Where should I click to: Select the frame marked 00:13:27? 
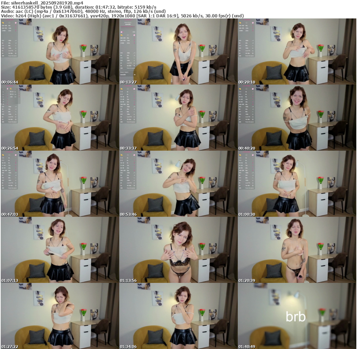coord(178,51)
